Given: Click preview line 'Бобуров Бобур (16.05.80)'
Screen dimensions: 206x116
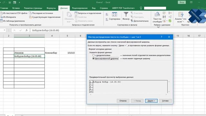Looking at the screenshot, I should pyautogui.click(x=107, y=82).
